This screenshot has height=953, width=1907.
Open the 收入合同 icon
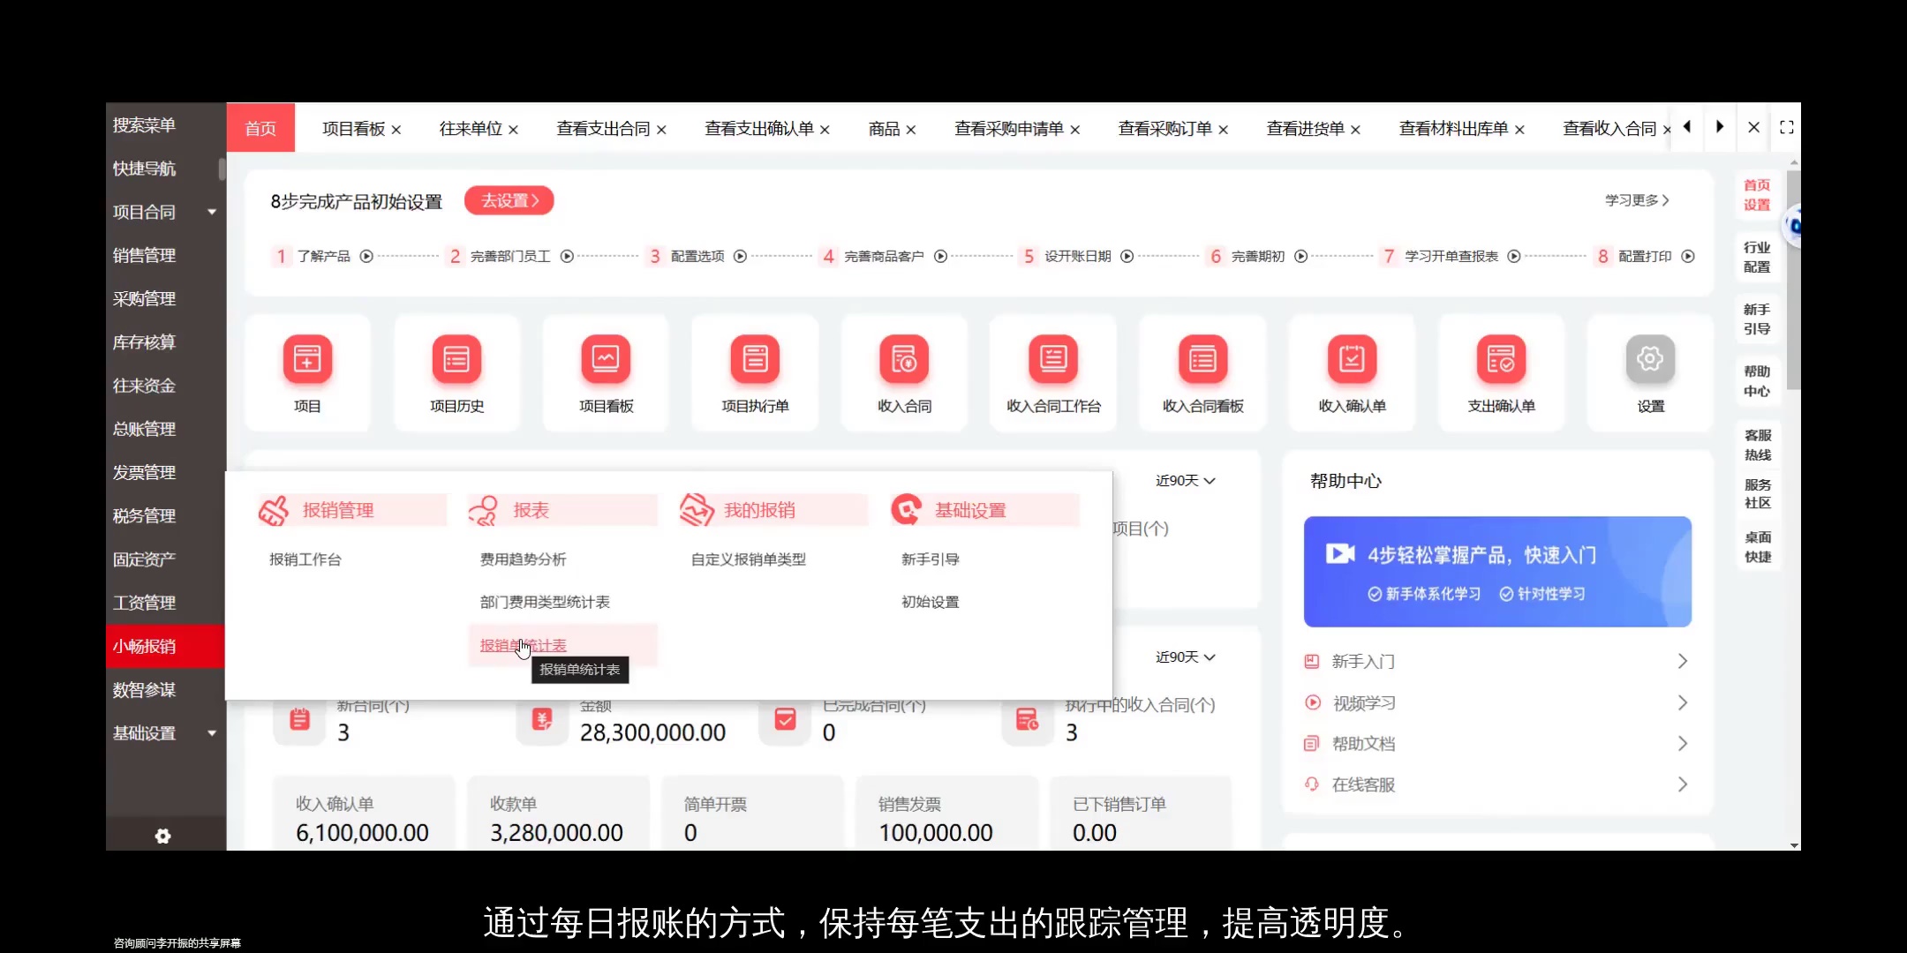pos(903,371)
